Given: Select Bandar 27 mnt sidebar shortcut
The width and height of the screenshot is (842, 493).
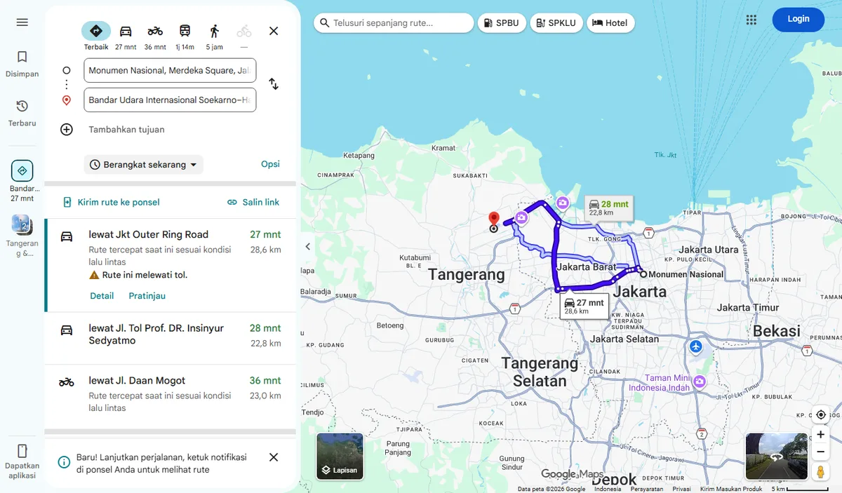Looking at the screenshot, I should point(22,181).
